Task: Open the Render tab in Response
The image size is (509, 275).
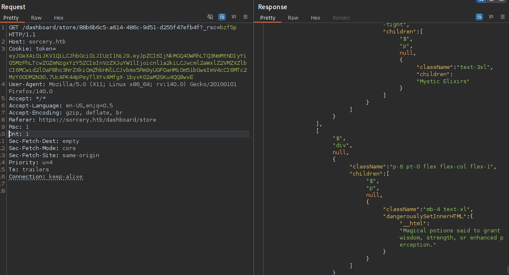Action: pyautogui.click(x=341, y=18)
